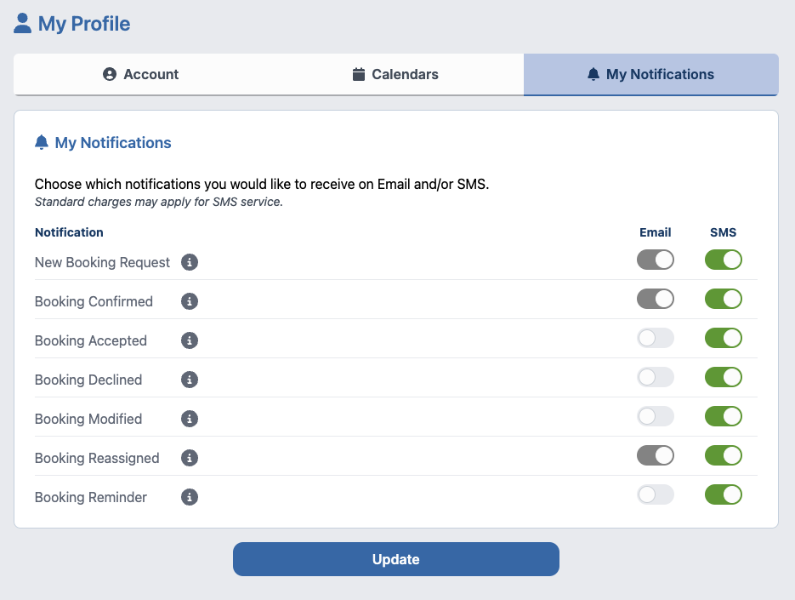
Task: Click the Update button
Action: 396,559
